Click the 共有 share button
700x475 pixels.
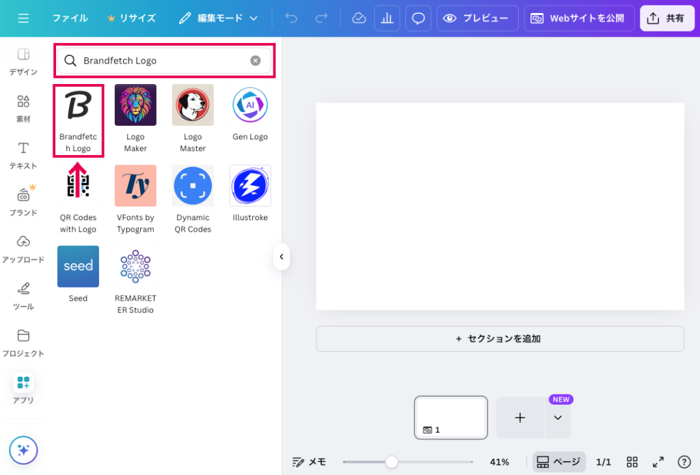coord(667,18)
